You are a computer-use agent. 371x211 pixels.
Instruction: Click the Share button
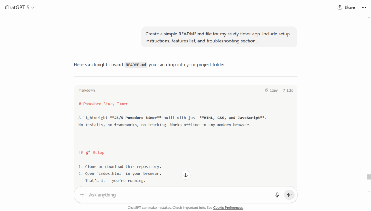346,7
